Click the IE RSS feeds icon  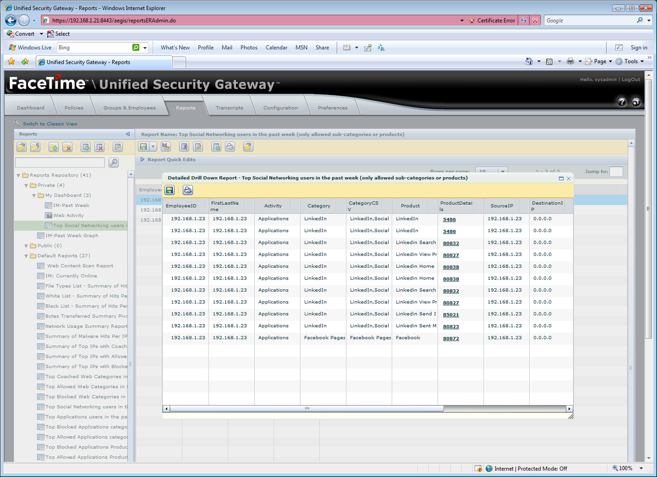550,62
